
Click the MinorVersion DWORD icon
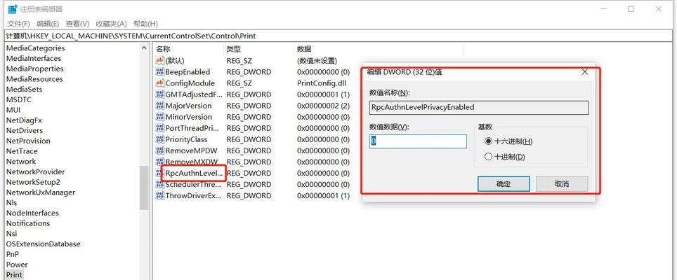[159, 117]
